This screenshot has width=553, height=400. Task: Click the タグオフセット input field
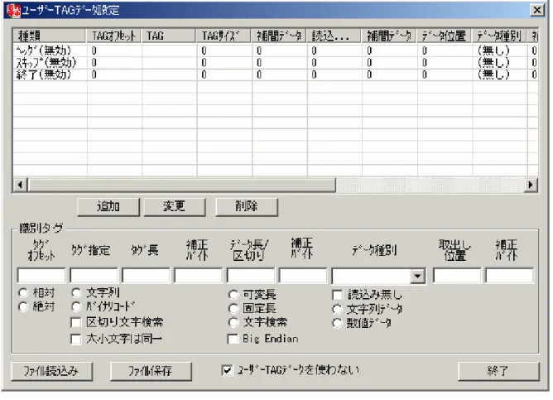41,276
